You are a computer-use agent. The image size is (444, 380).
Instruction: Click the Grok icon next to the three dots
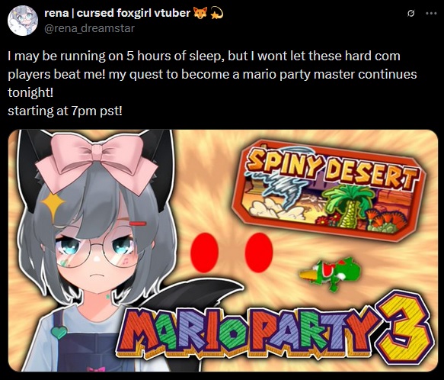[x=410, y=13]
